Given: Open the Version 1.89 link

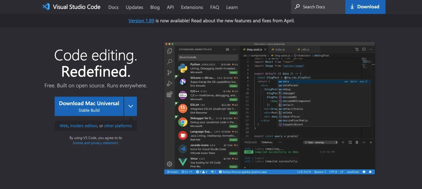Looking at the screenshot, I should tap(141, 21).
